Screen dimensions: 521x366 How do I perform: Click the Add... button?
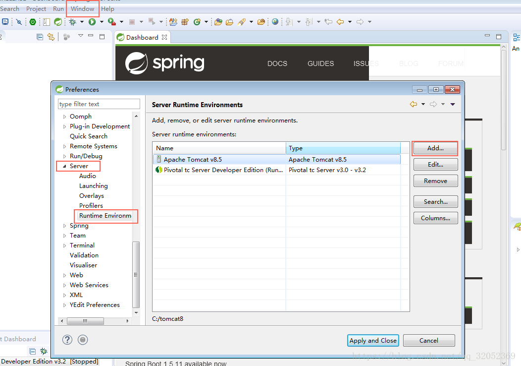(x=435, y=148)
